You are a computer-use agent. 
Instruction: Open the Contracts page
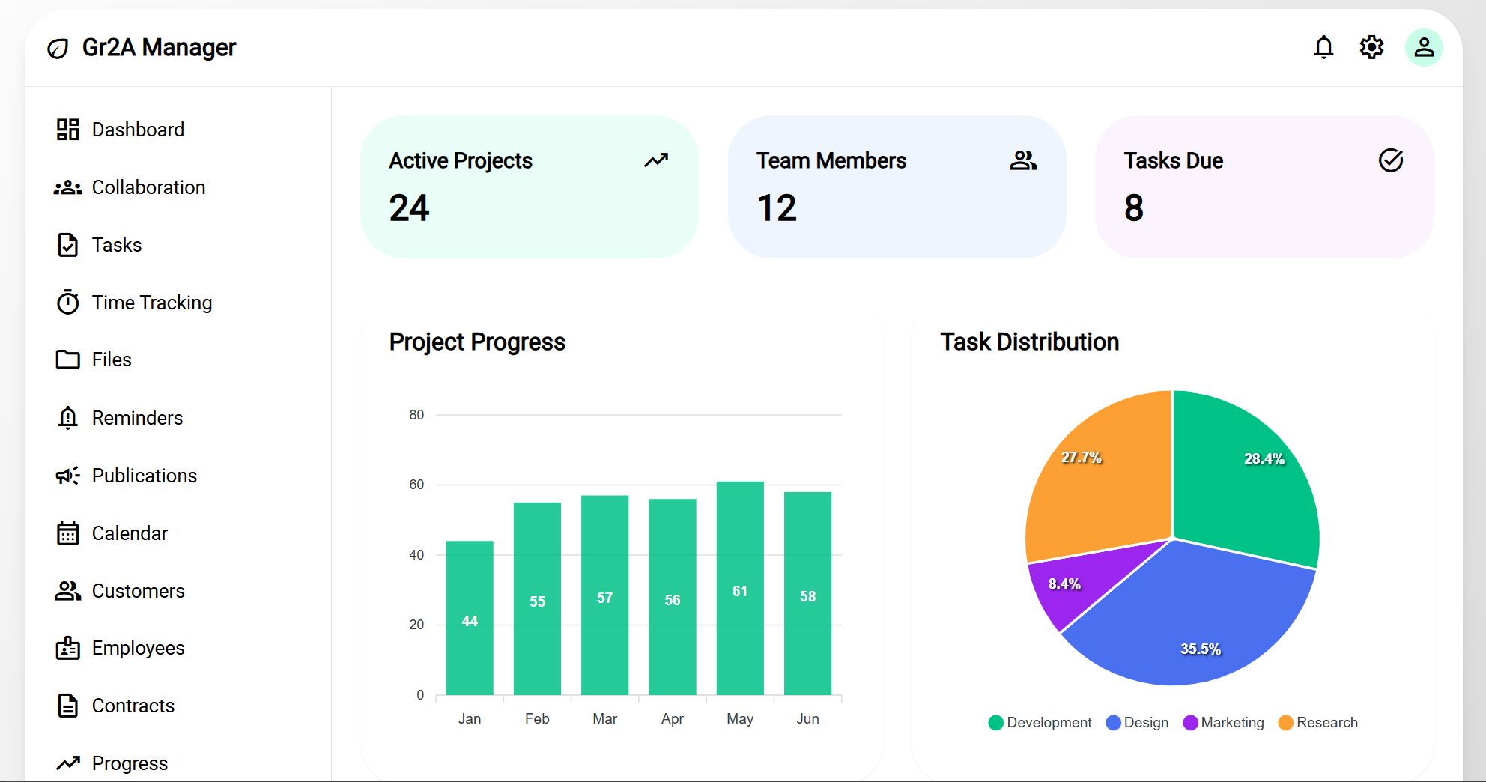coord(133,705)
